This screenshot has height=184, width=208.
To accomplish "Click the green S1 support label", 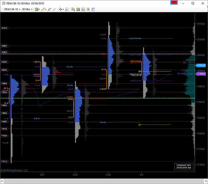I will tap(139, 125).
